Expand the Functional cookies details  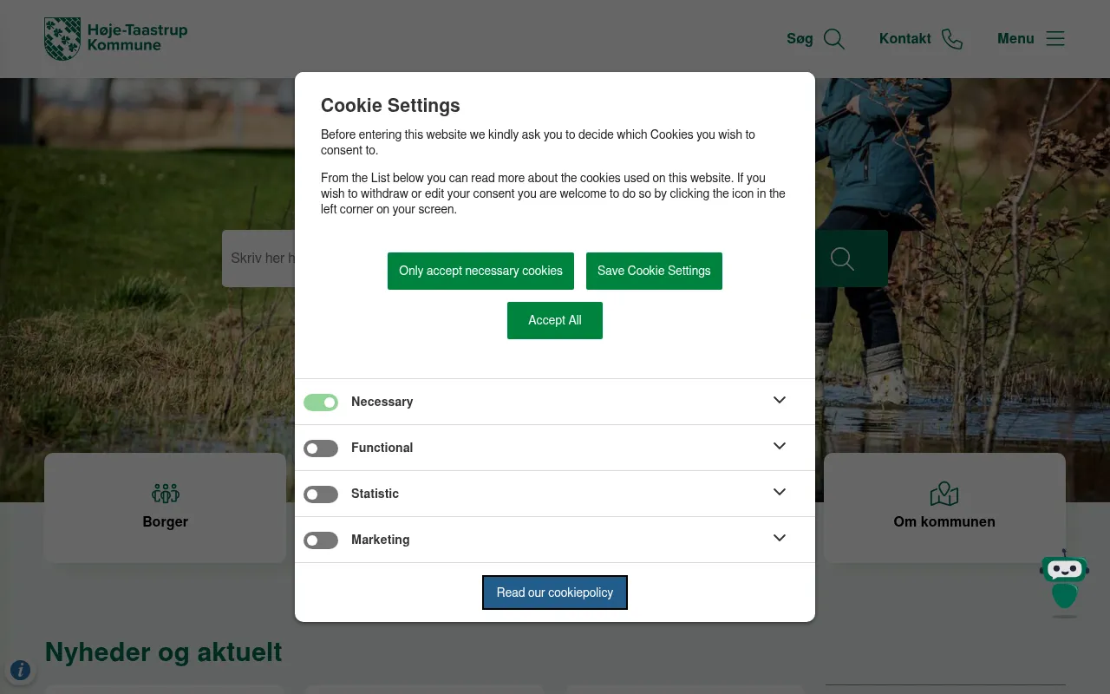coord(780,446)
